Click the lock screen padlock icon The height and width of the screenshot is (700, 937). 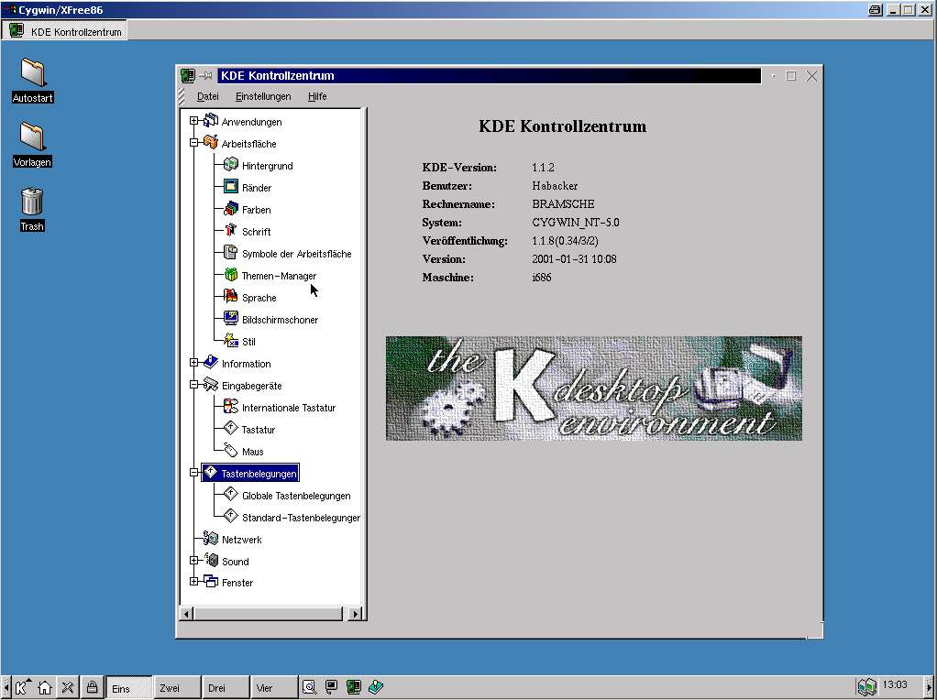pyautogui.click(x=92, y=687)
